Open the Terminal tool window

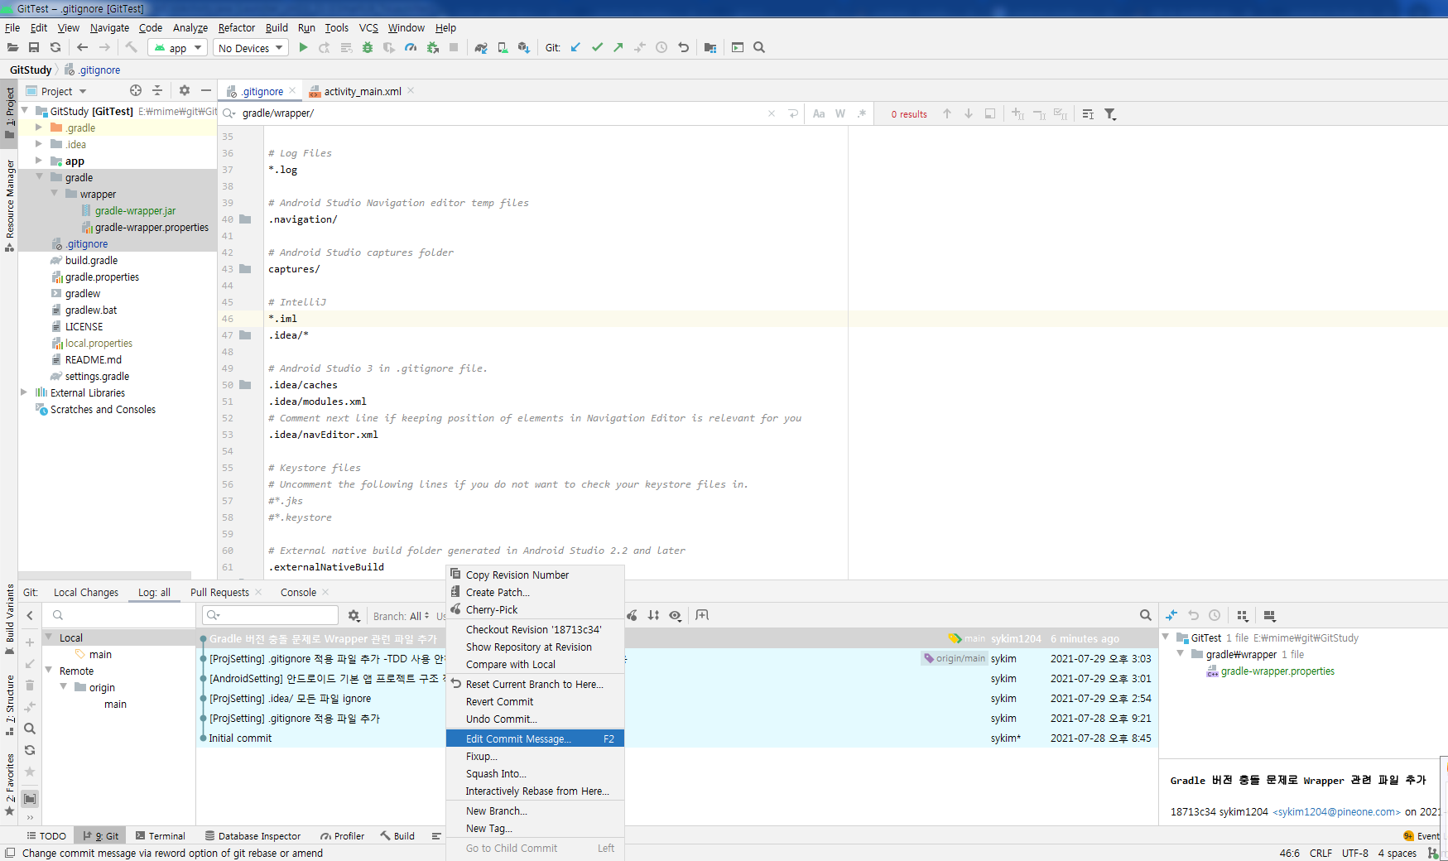tap(161, 836)
